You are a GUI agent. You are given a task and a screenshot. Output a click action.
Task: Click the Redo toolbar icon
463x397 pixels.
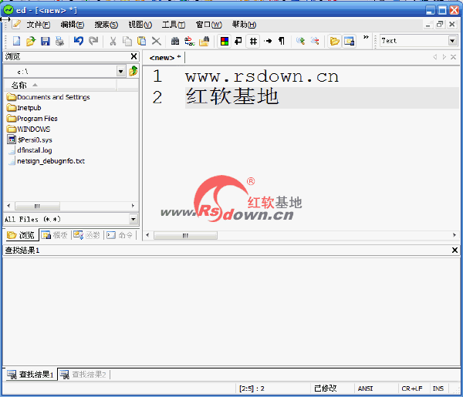(93, 41)
